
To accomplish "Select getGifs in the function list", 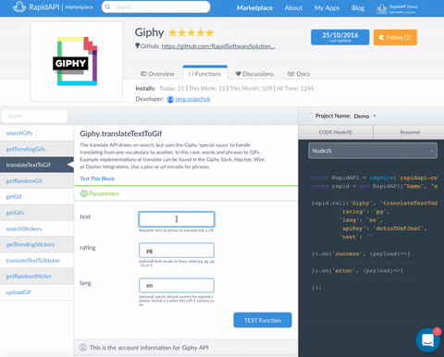I will point(37,213).
